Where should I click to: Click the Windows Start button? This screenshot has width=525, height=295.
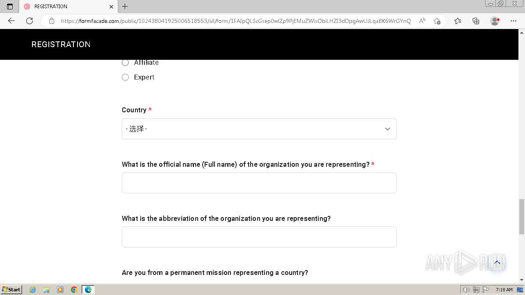(11, 290)
